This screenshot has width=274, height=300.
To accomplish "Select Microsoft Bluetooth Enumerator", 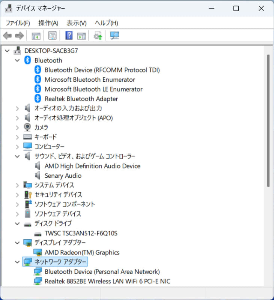I will pos(90,79).
